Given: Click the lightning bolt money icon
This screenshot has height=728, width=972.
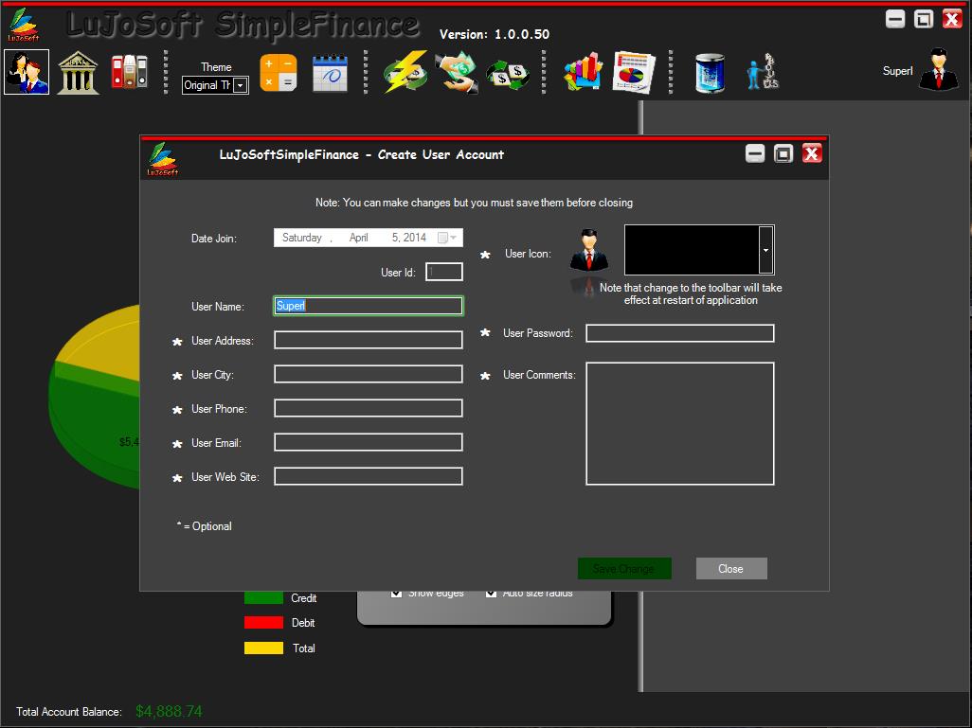Looking at the screenshot, I should 405,72.
